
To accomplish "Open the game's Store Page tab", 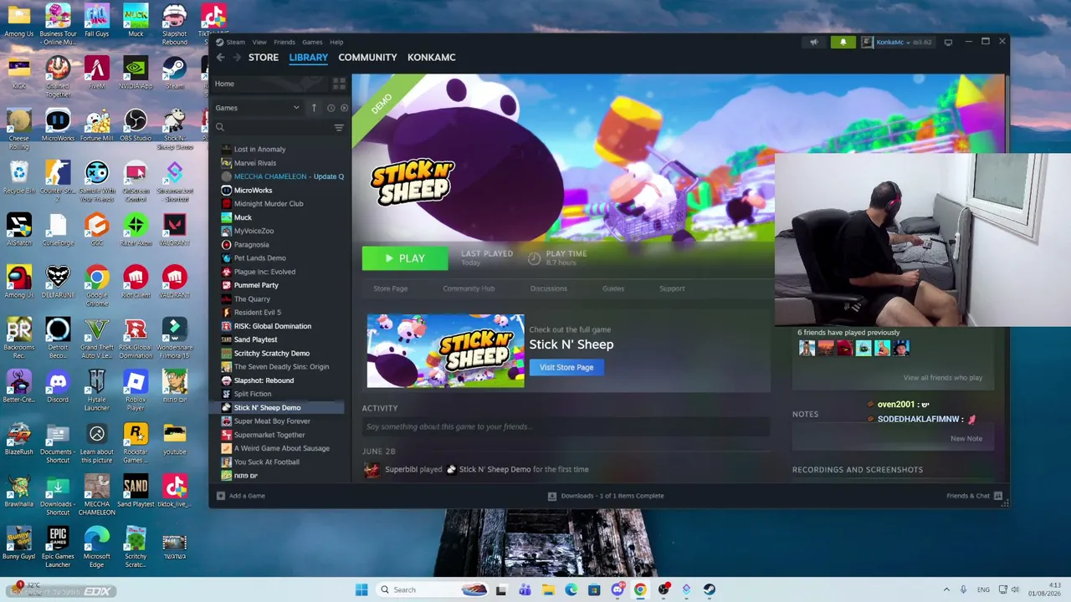I will [x=391, y=288].
